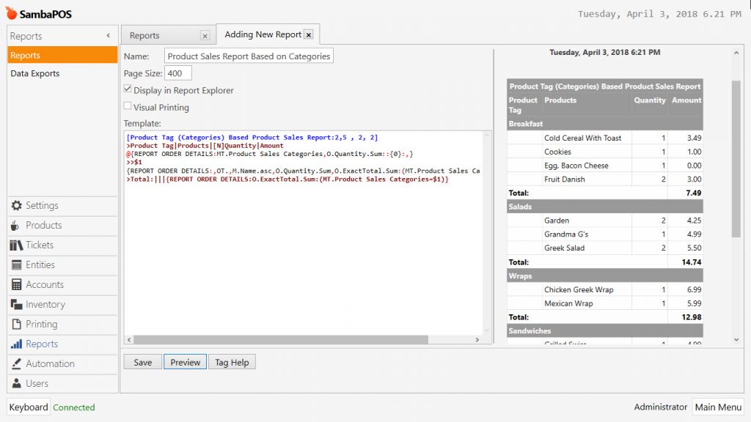751x422 pixels.
Task: Open the Automation section label
Action: (51, 363)
